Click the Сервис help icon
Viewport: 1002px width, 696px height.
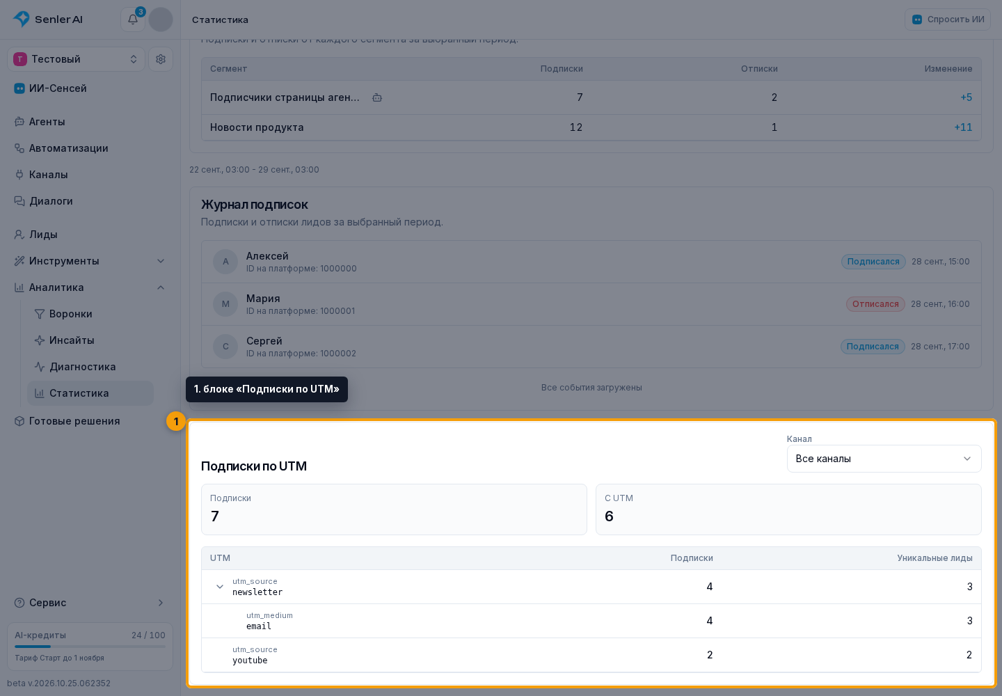[x=19, y=603]
